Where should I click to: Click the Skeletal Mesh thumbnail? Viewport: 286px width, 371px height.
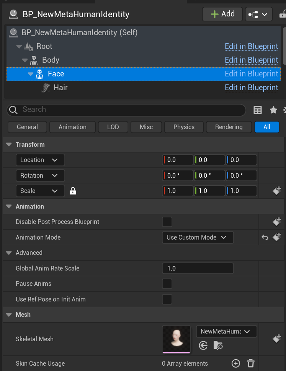(x=177, y=339)
